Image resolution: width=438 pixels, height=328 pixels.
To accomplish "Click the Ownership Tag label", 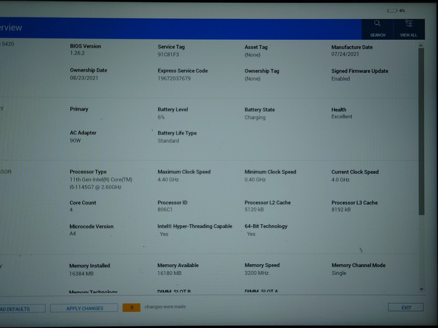I will (x=262, y=71).
